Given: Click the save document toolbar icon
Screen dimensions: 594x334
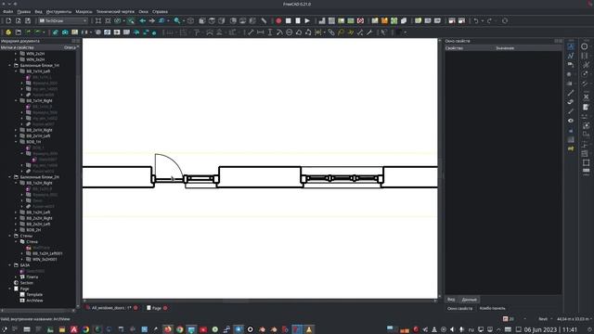Looking at the screenshot, I should [x=28, y=20].
